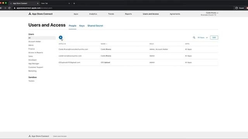Screen dimensions: 248x139
Task: Open the second Caleb Rivera Admin user row
Action: [x=138, y=56]
